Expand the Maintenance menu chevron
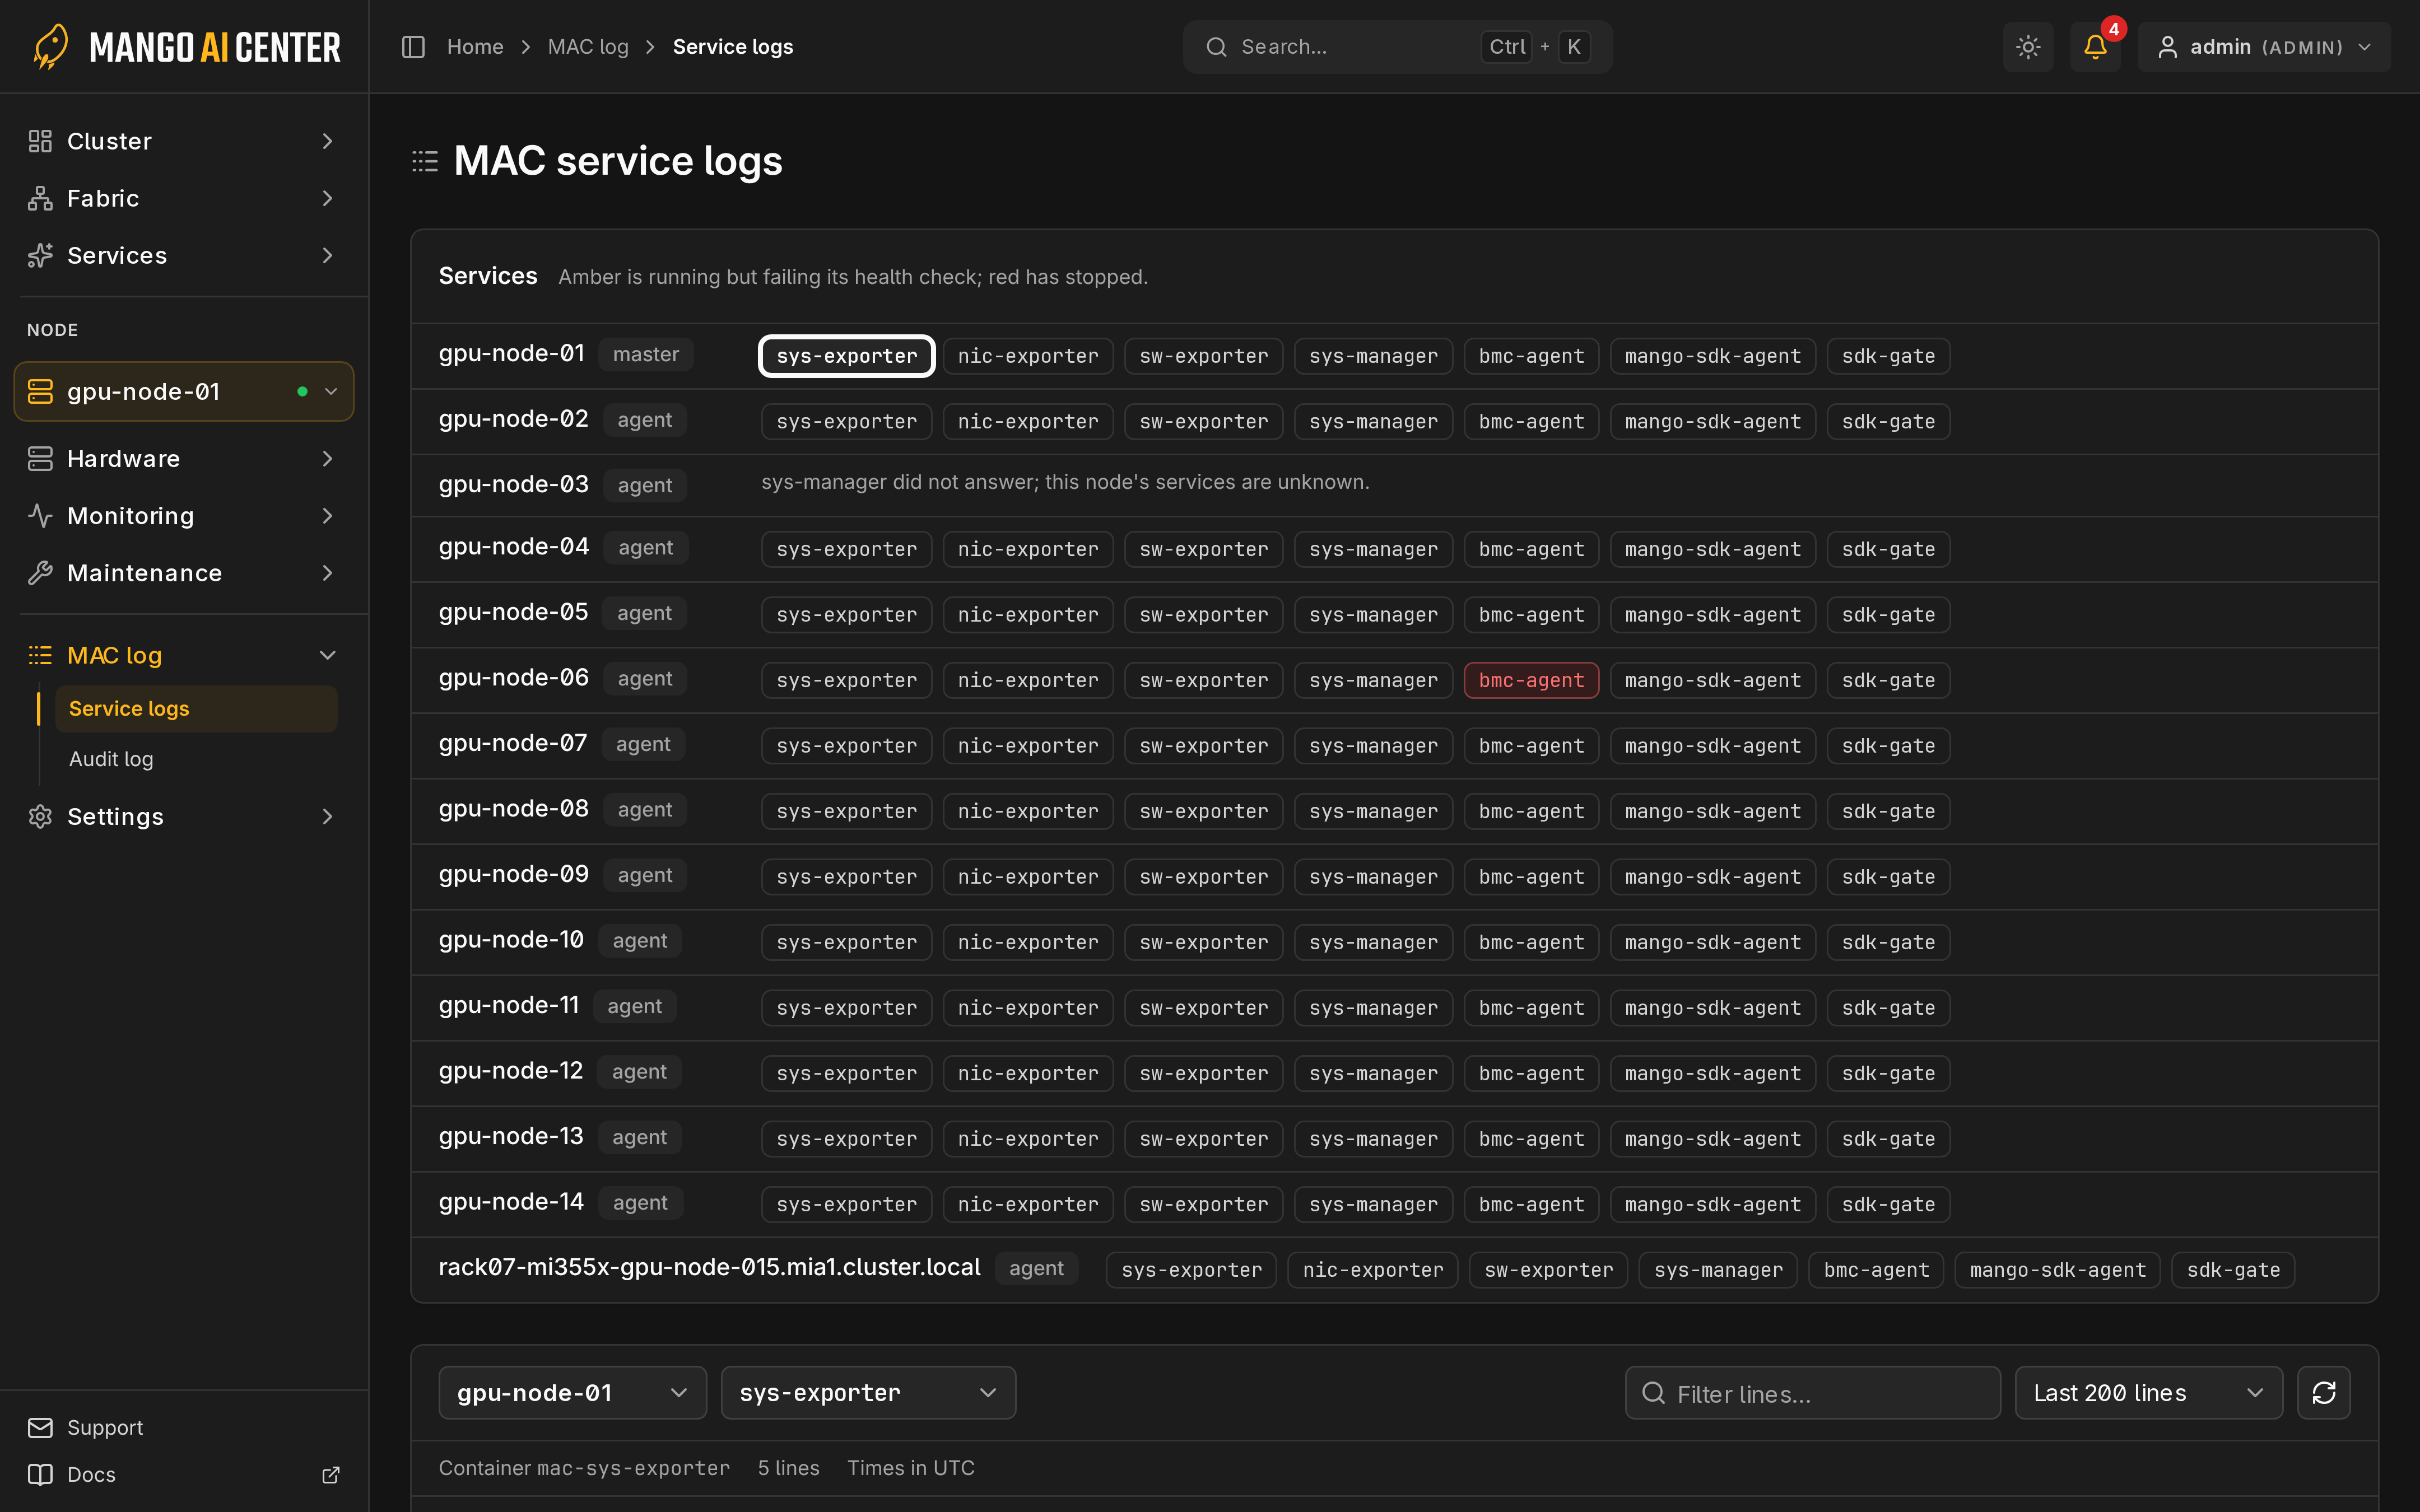The height and width of the screenshot is (1512, 2420). click(327, 572)
